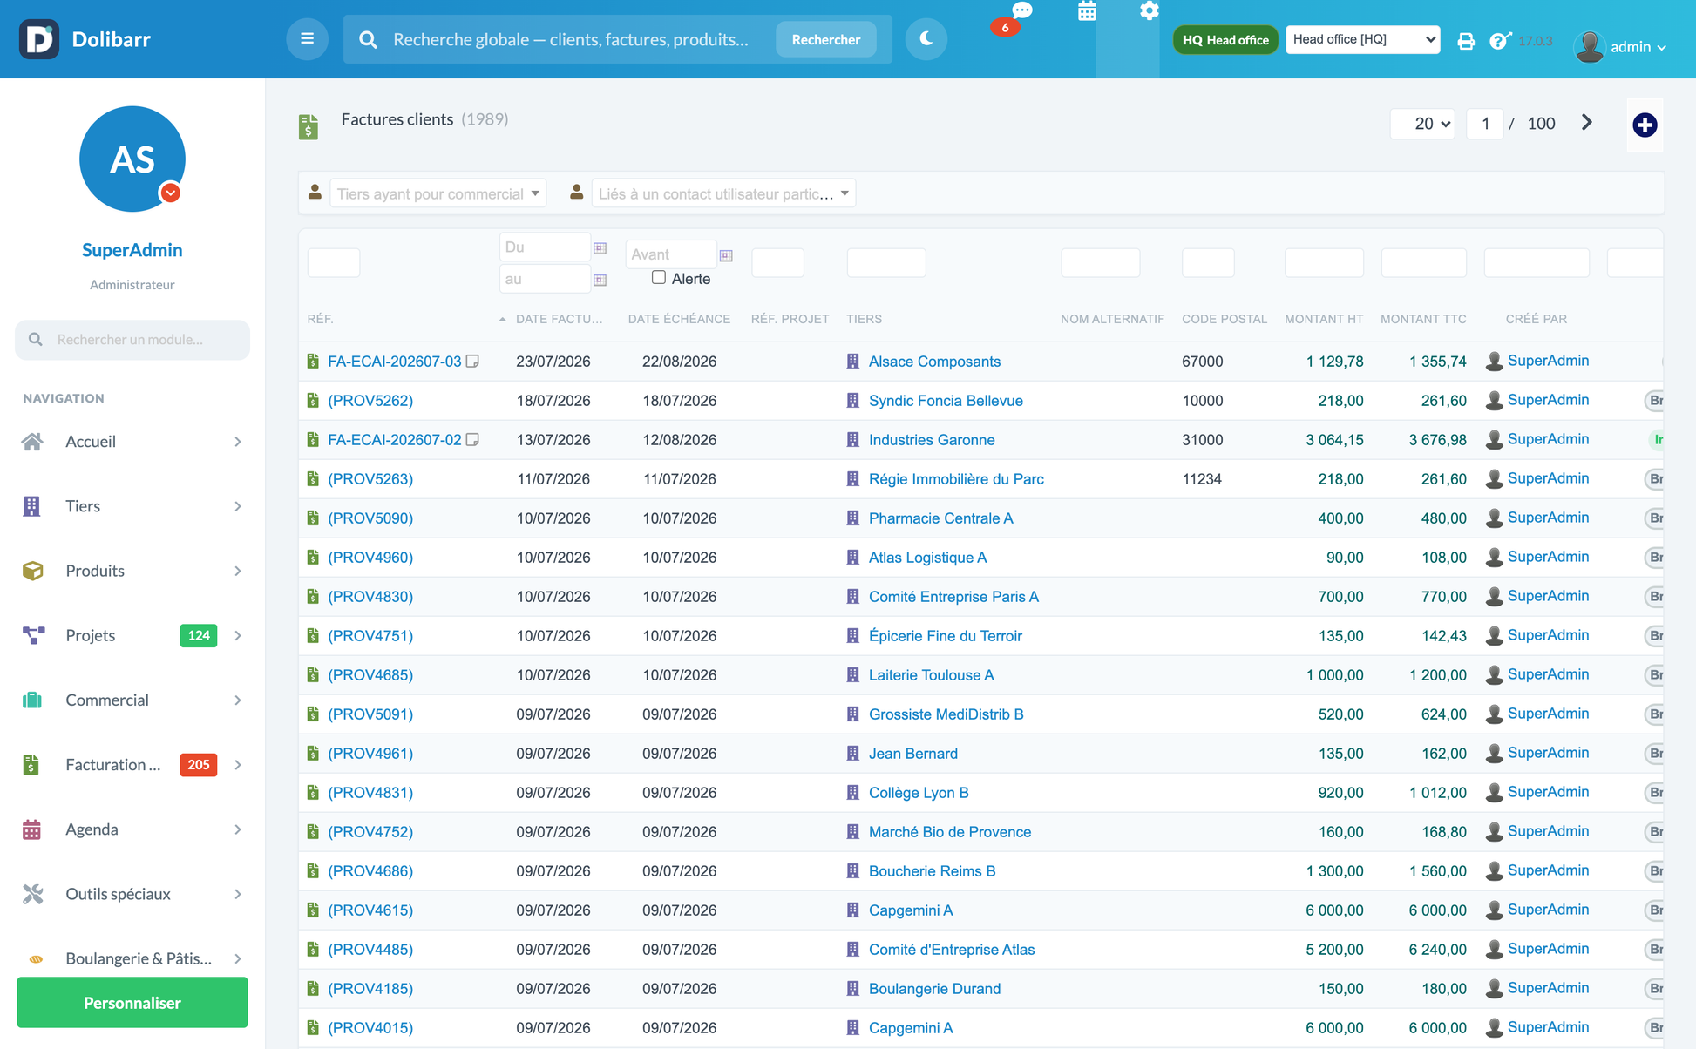Open the 20 per-page dropdown
Viewport: 1696px width, 1049px height.
1423,124
